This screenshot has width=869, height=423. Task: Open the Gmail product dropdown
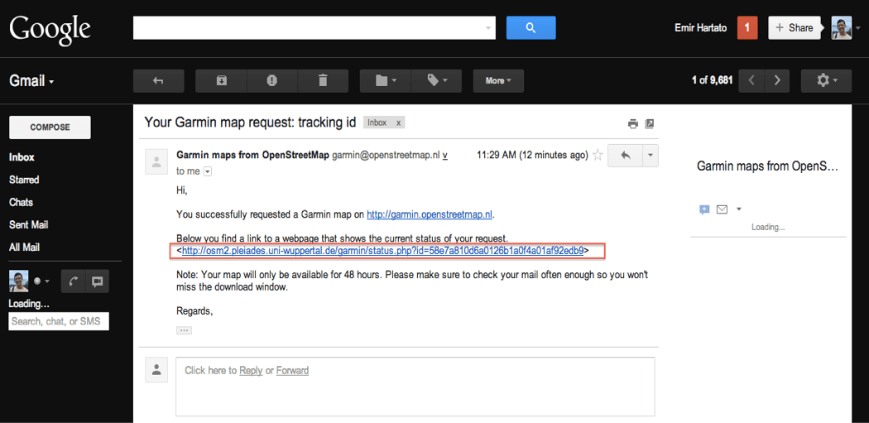[x=31, y=81]
